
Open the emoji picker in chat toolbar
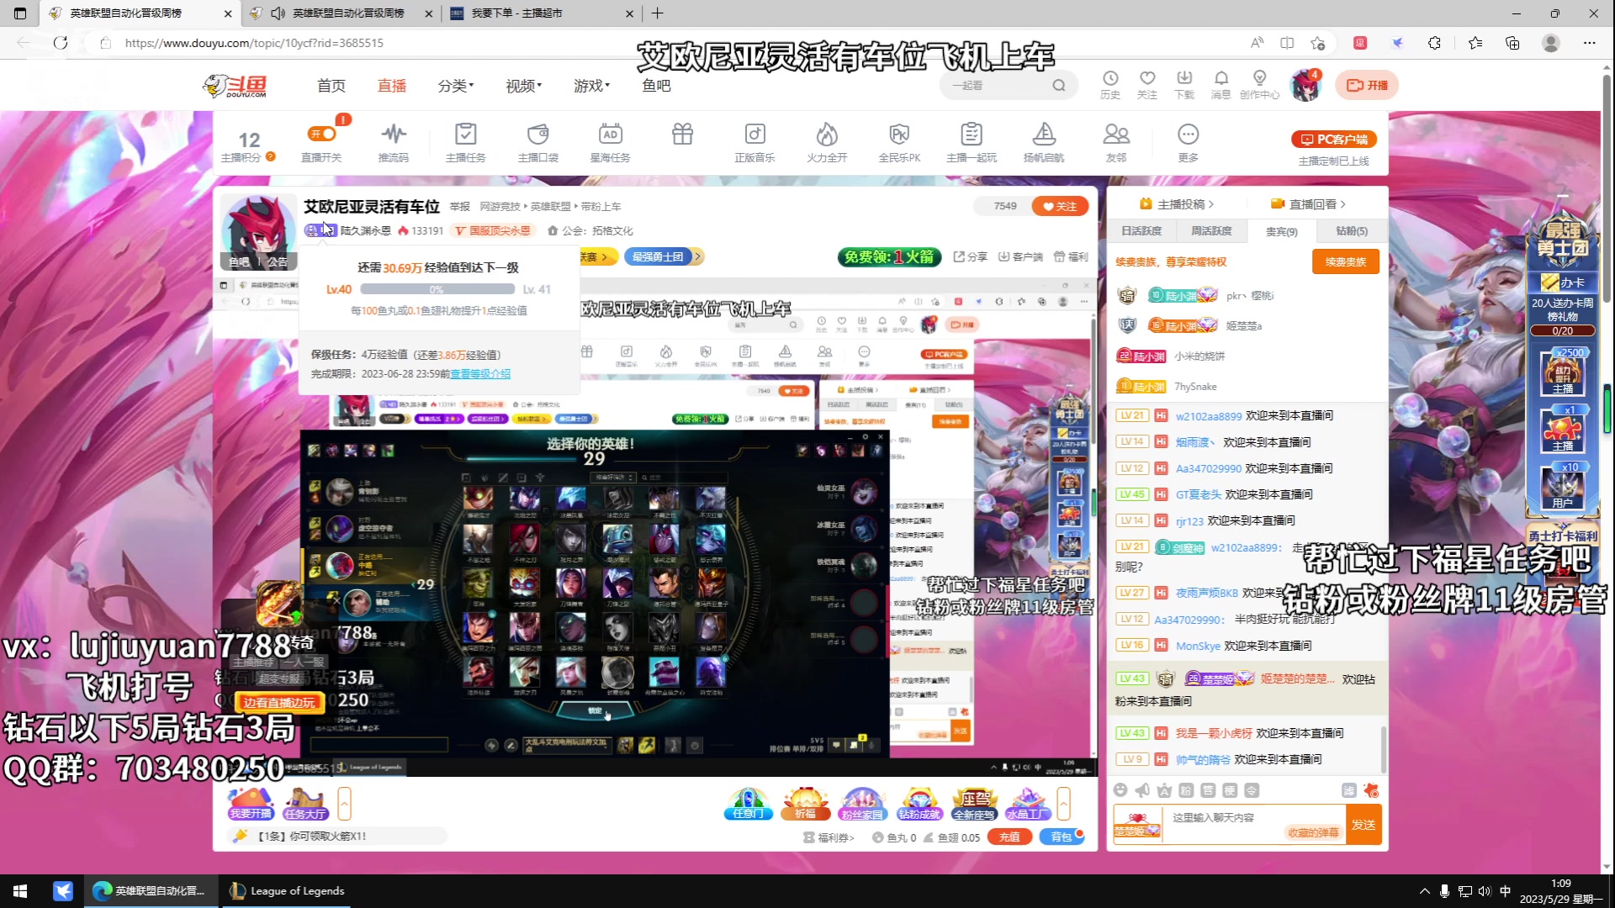click(1120, 790)
